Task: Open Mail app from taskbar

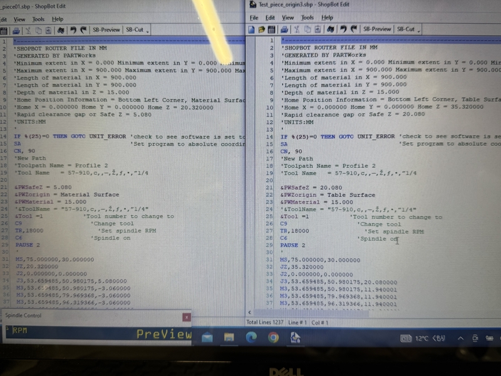Action: click(207, 338)
